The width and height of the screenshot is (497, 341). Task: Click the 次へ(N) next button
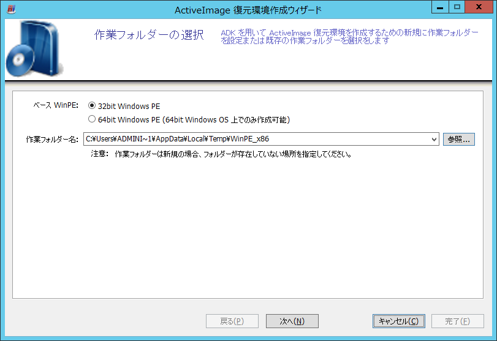(292, 321)
